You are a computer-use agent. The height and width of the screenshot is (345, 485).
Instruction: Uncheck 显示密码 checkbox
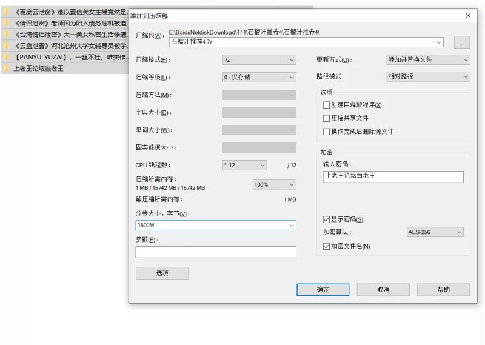326,219
